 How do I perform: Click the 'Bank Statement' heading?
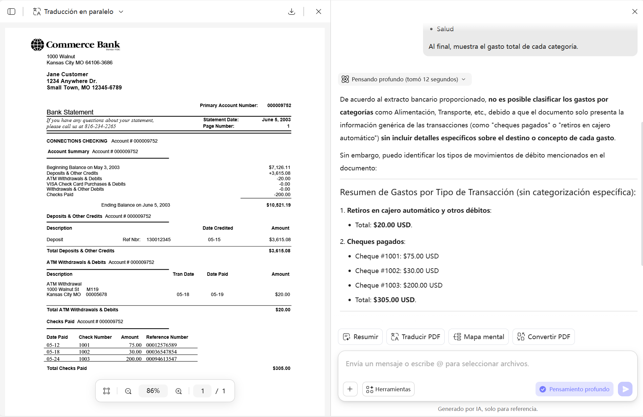[70, 112]
